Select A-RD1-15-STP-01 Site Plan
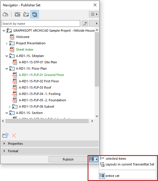 point(38,62)
